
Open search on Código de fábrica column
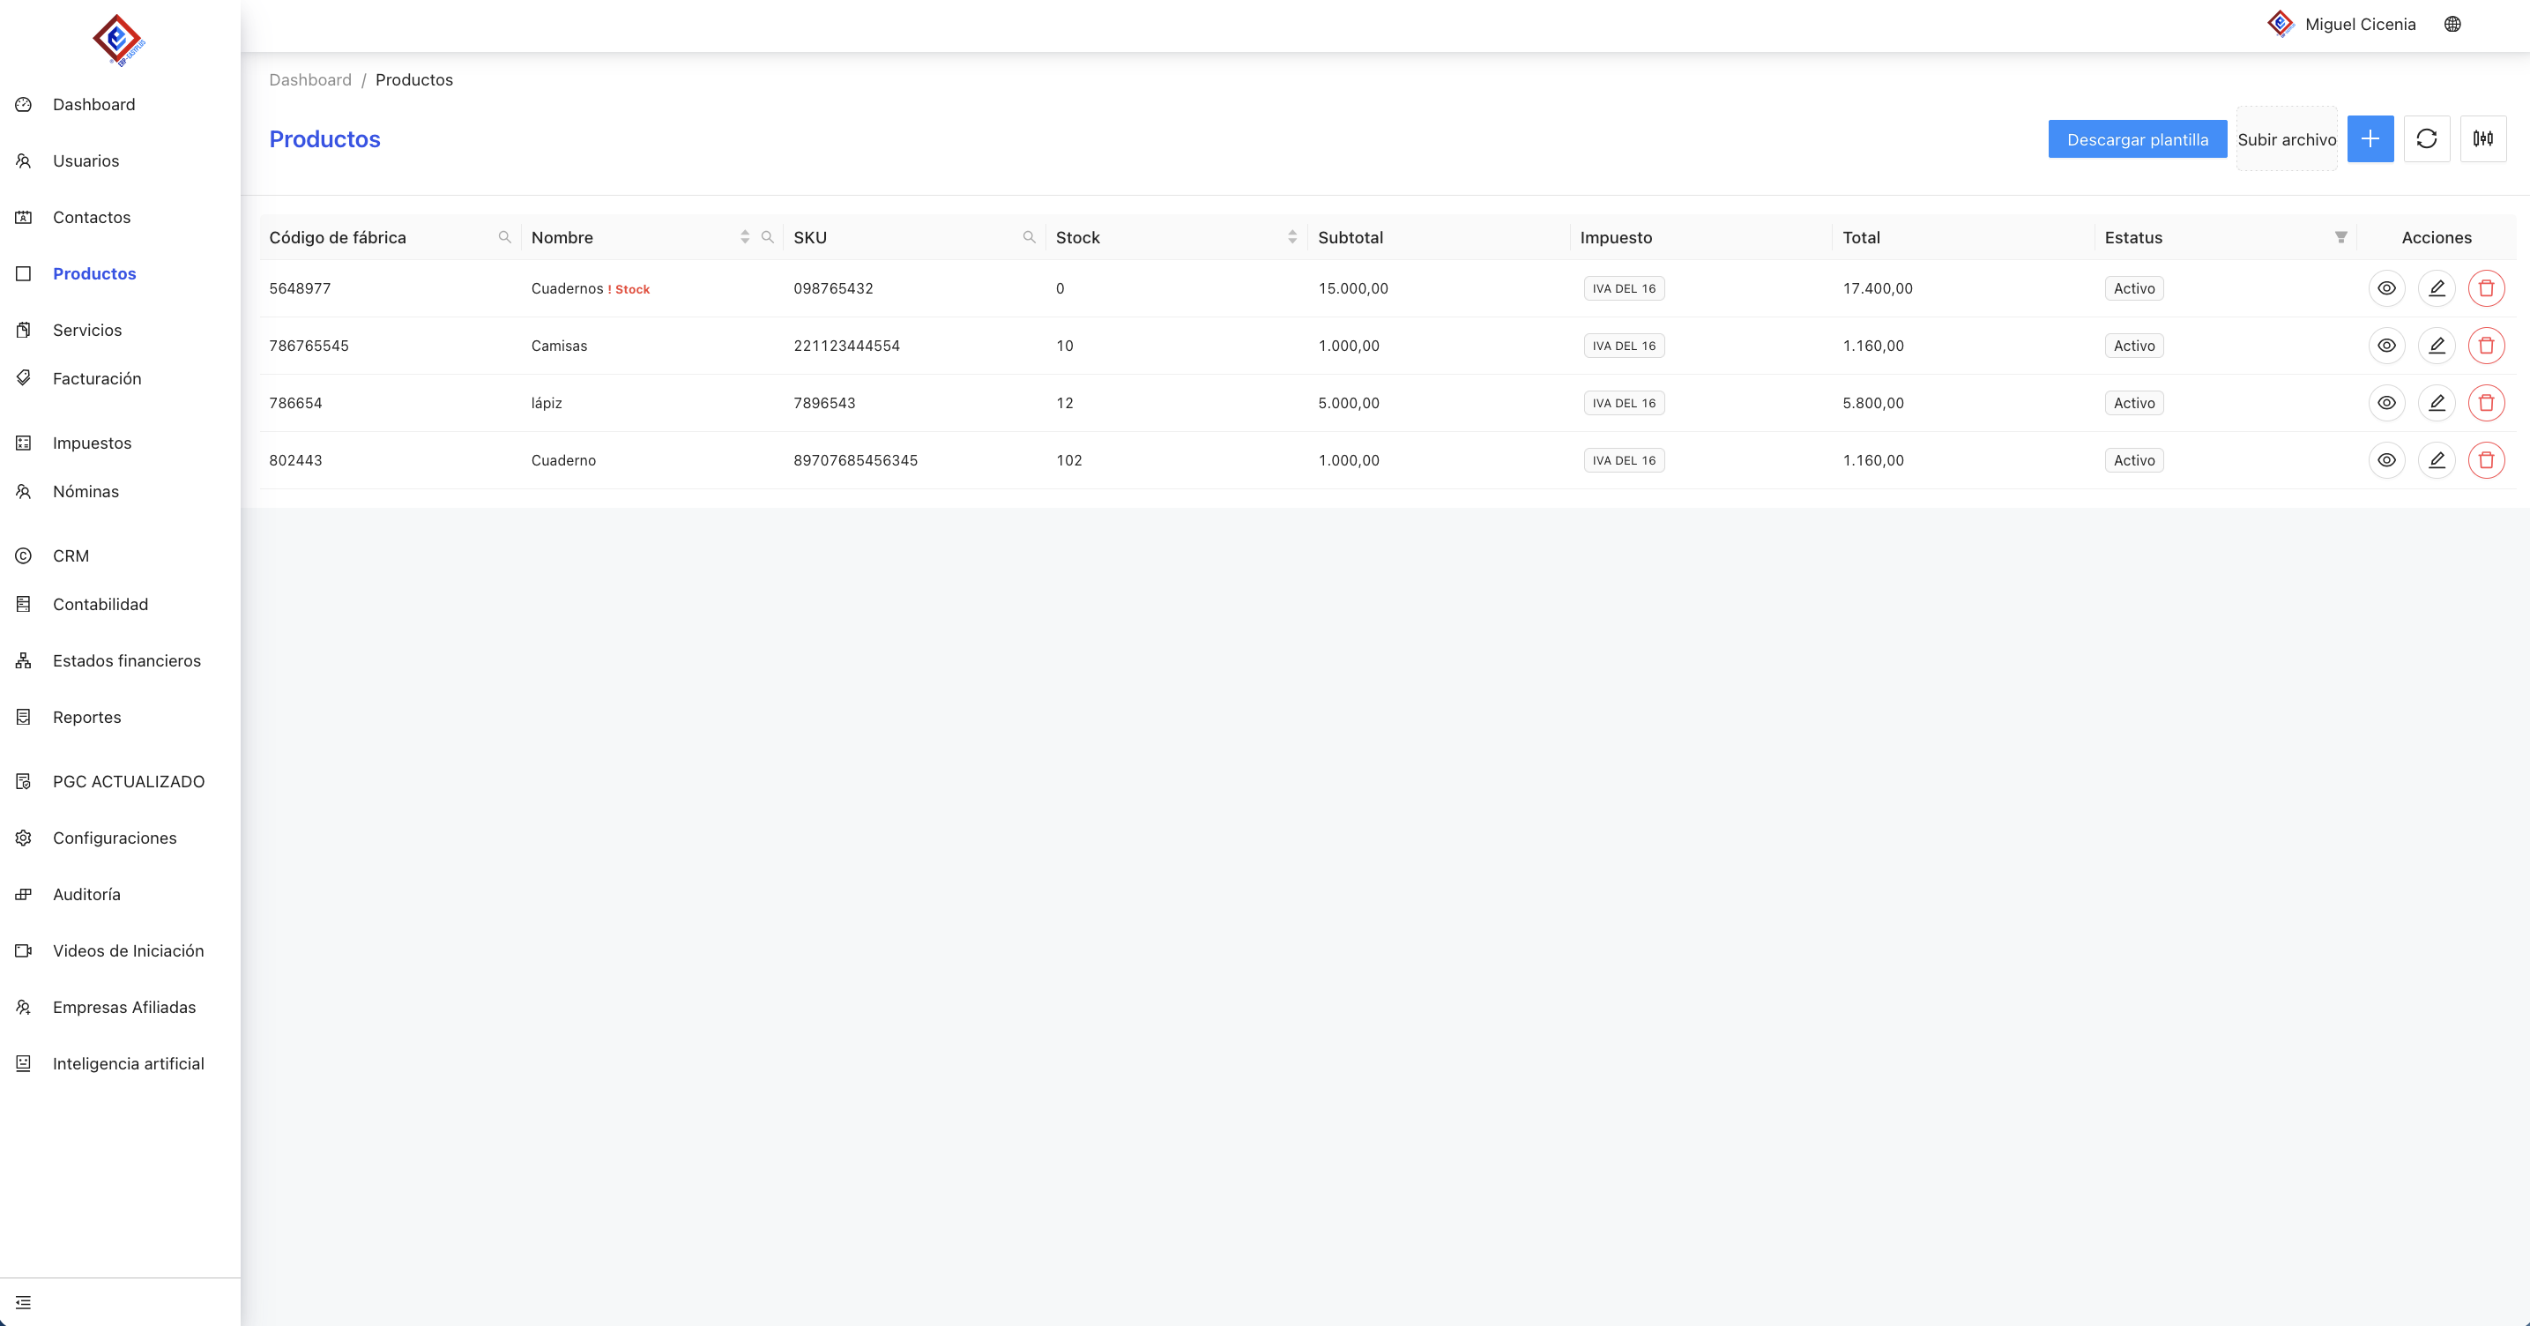[x=505, y=238]
